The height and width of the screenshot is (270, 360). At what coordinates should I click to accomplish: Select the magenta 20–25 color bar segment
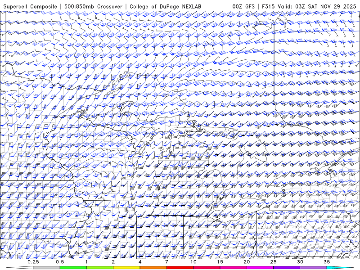(260, 268)
